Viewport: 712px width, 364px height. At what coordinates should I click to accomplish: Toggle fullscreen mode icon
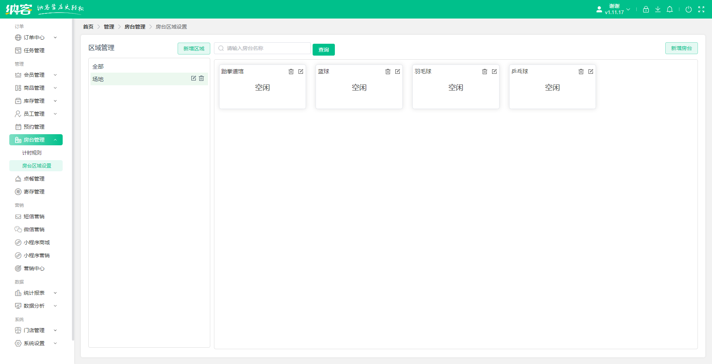pos(701,9)
